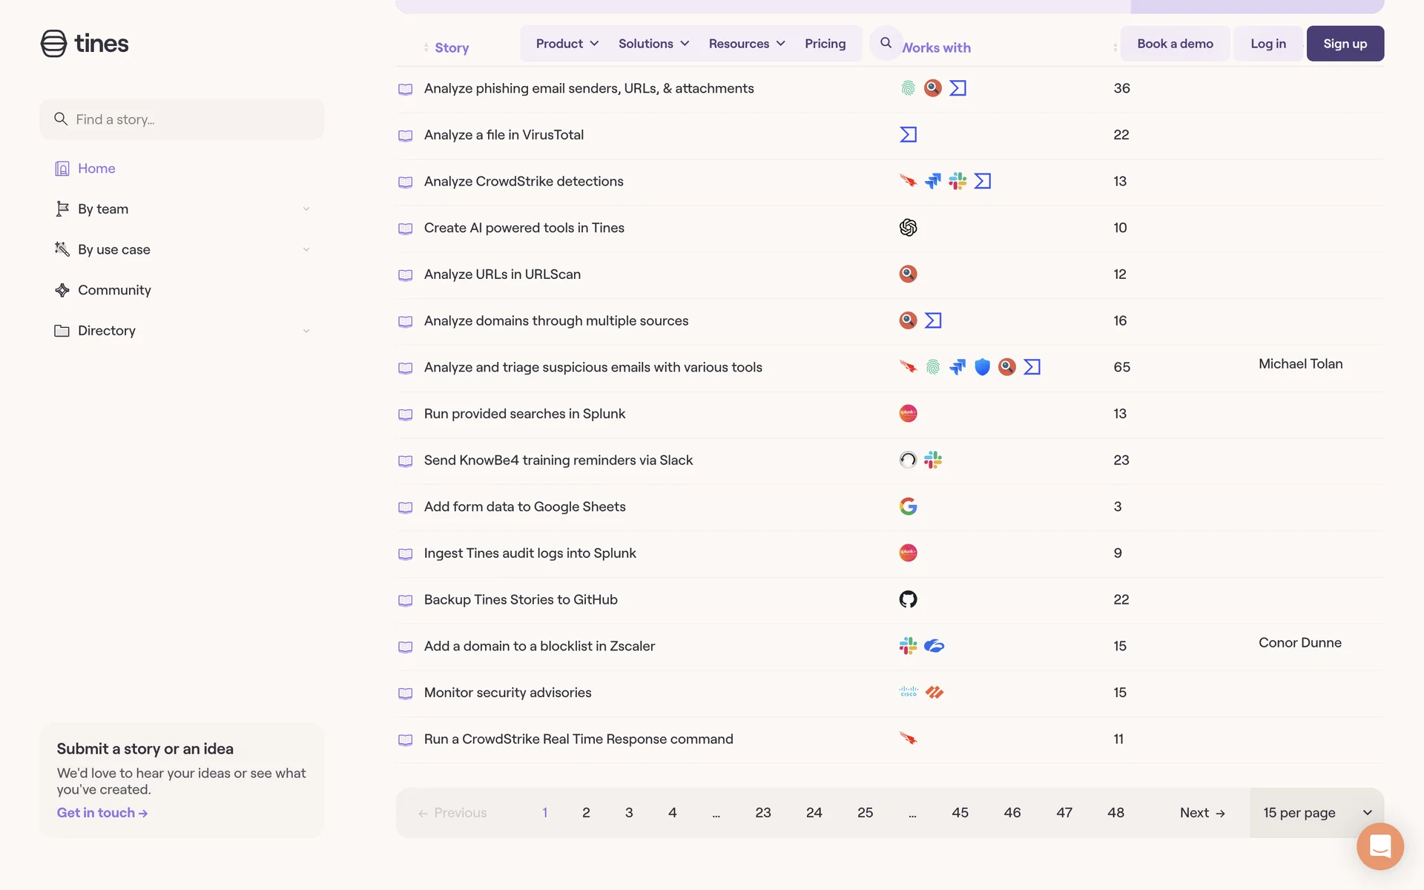The image size is (1424, 890).
Task: Sort table by Story column
Action: click(x=451, y=47)
